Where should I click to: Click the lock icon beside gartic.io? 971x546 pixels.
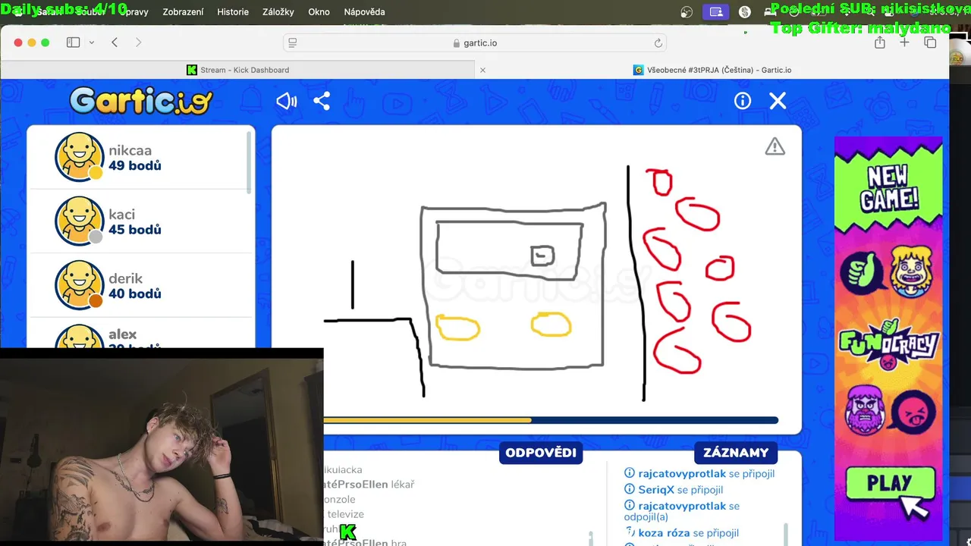coord(457,43)
